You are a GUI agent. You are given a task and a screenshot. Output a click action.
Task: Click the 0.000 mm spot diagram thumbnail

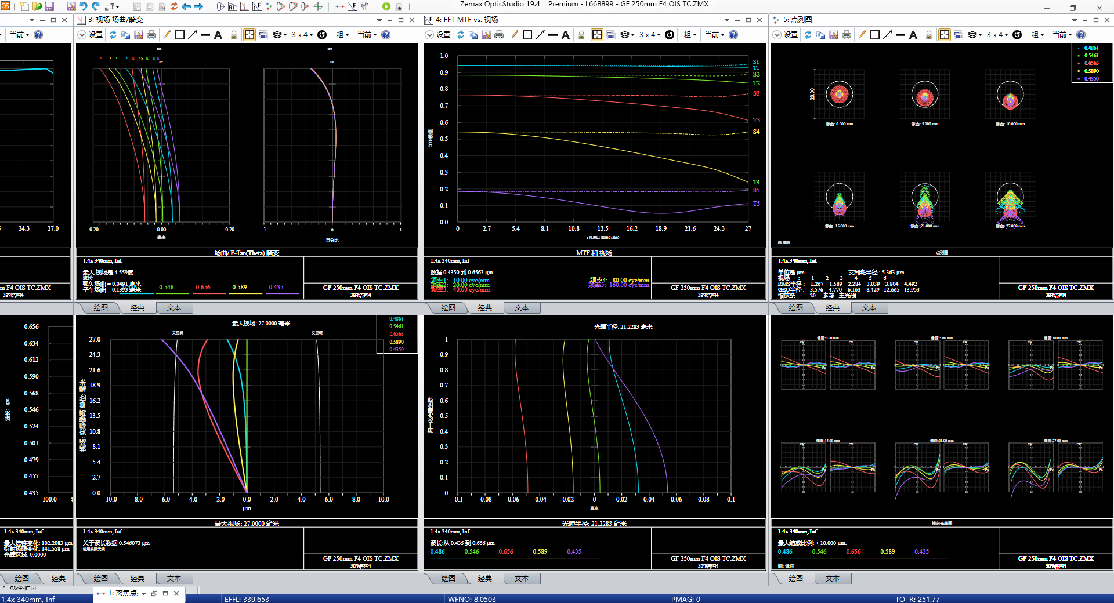(839, 95)
